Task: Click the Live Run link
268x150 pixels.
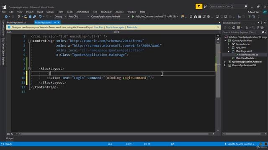Action: tap(99, 27)
